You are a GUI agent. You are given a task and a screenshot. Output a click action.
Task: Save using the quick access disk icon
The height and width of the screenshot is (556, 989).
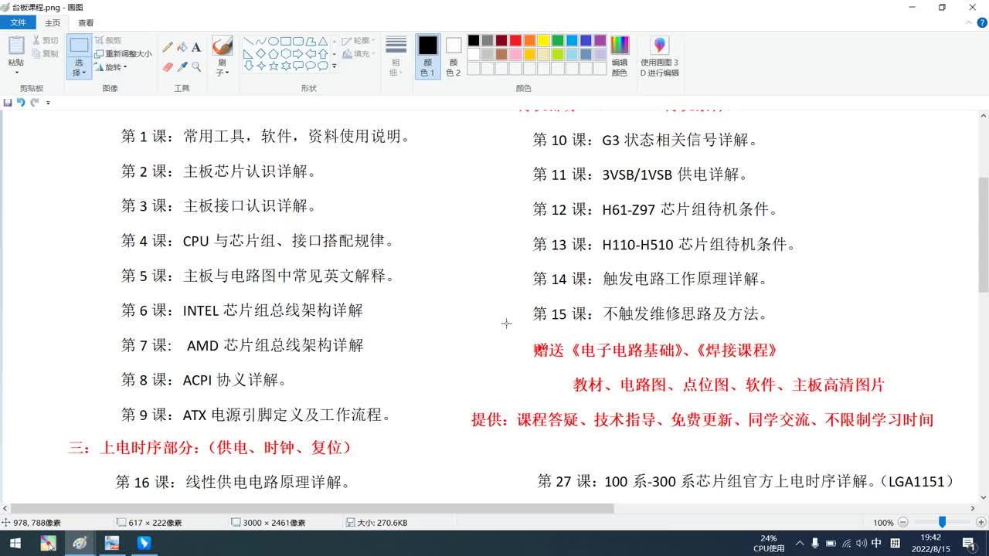pyautogui.click(x=8, y=102)
